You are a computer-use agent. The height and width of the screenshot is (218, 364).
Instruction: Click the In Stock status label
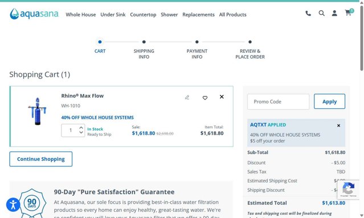tap(95, 129)
